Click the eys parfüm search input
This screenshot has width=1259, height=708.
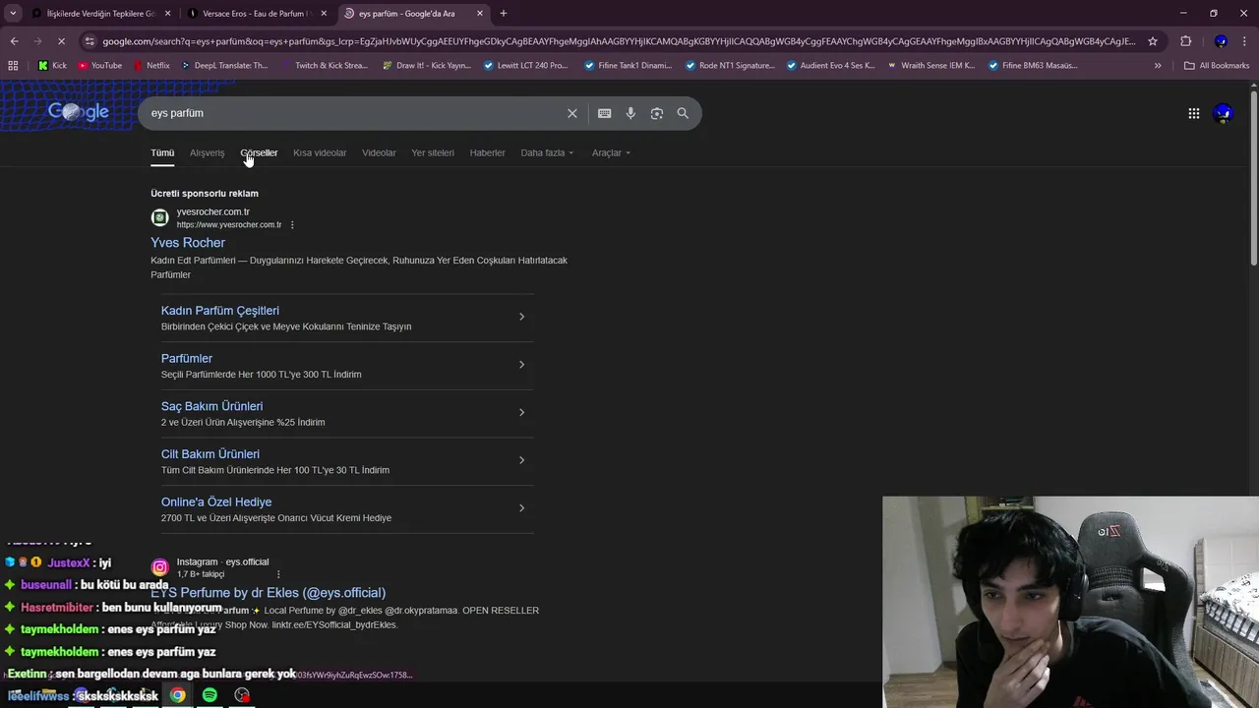click(x=354, y=113)
